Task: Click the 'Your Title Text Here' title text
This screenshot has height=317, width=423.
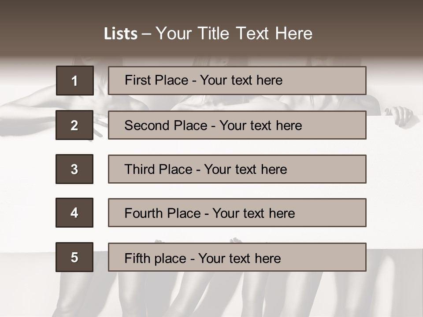Action: coord(234,33)
